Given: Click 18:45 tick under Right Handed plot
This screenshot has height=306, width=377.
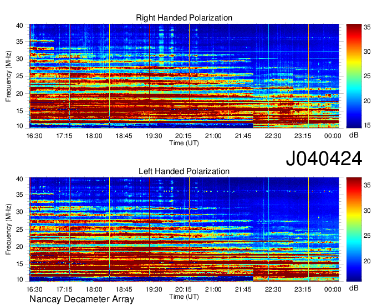Looking at the screenshot, I should click(x=124, y=136).
